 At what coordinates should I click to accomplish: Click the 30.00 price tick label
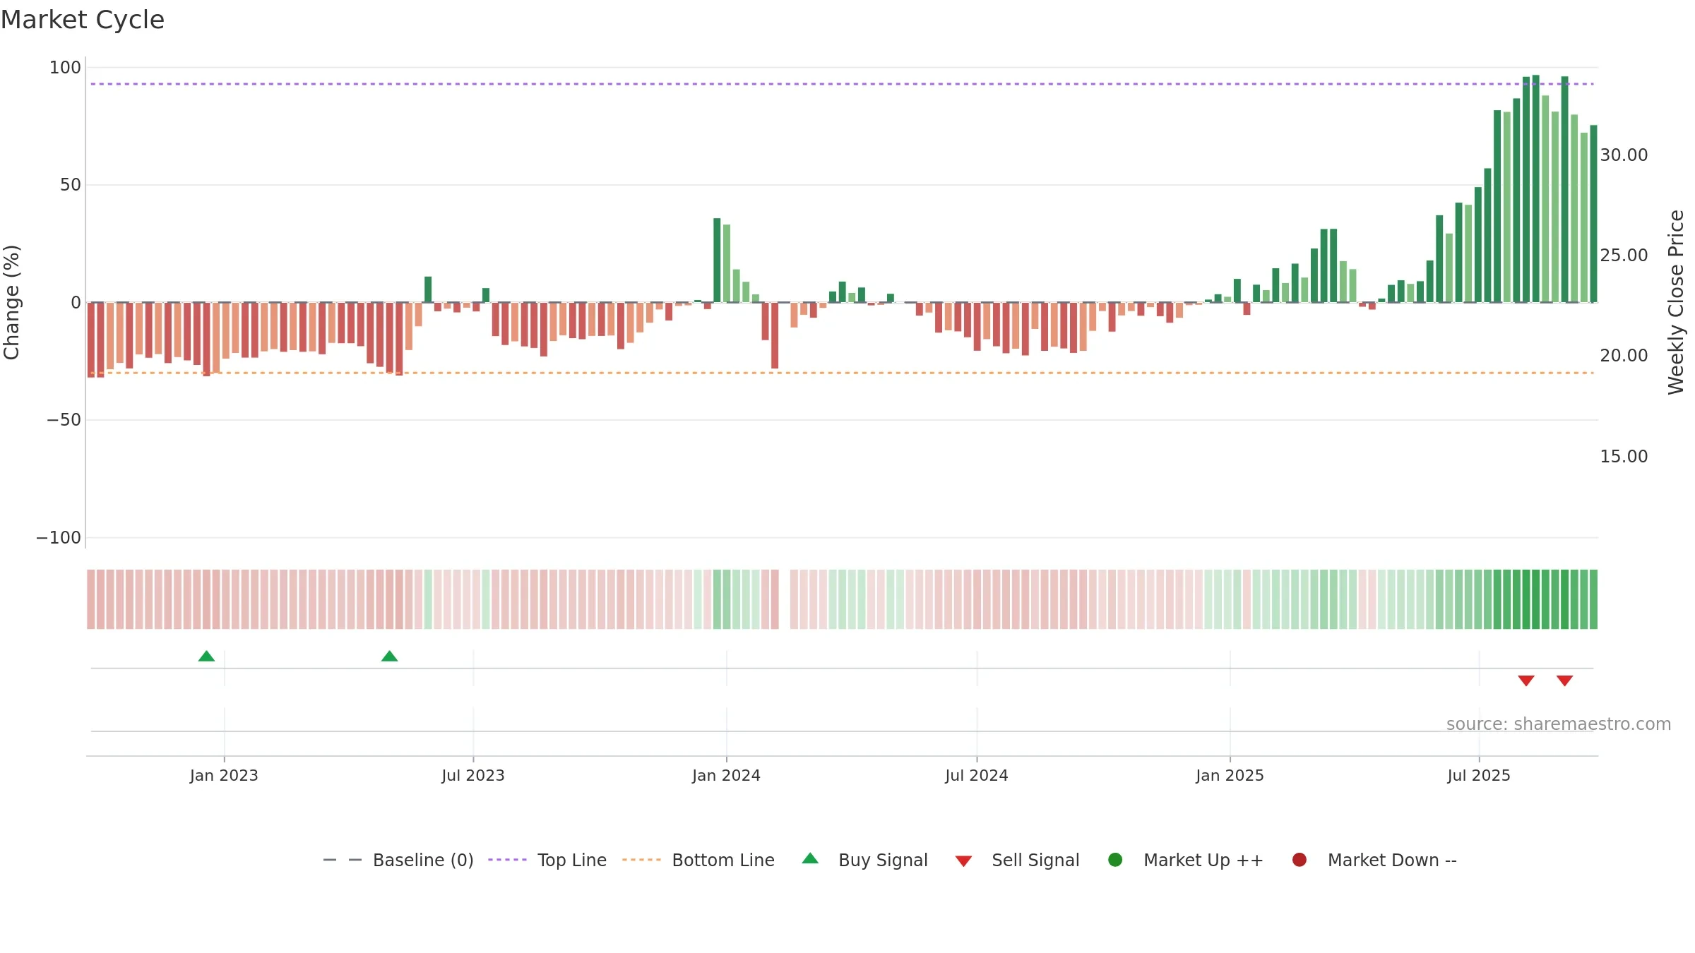click(1624, 155)
